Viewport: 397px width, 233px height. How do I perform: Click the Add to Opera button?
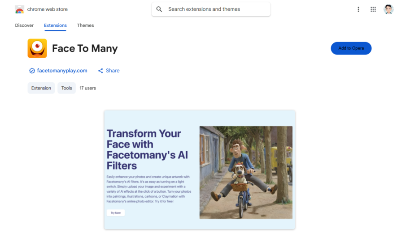point(351,48)
